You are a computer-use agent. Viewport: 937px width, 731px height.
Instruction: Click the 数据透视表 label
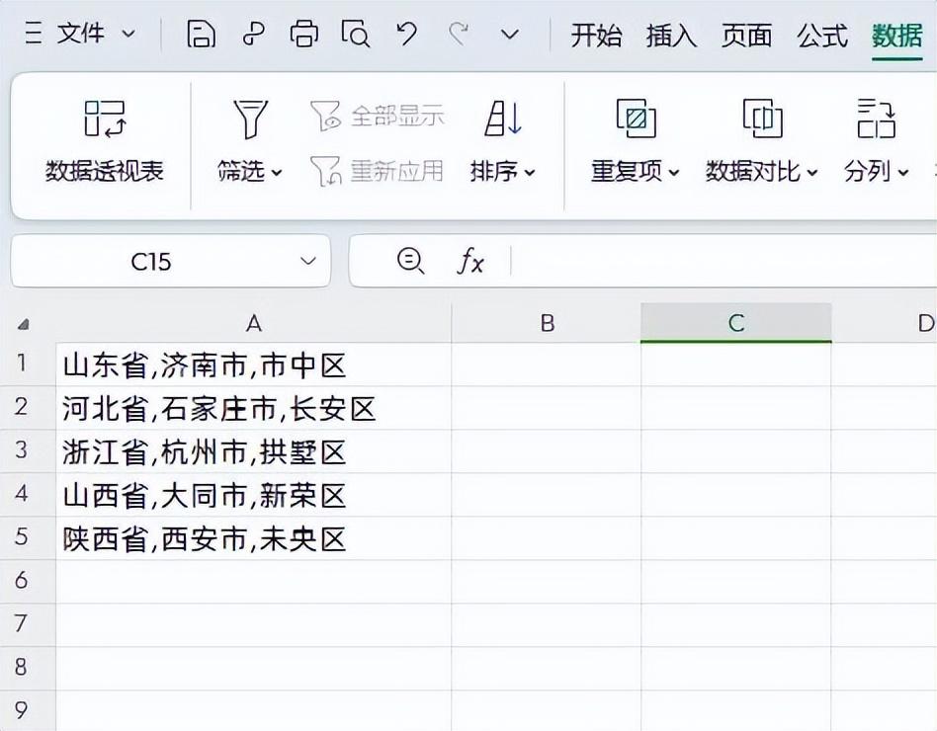tap(105, 172)
